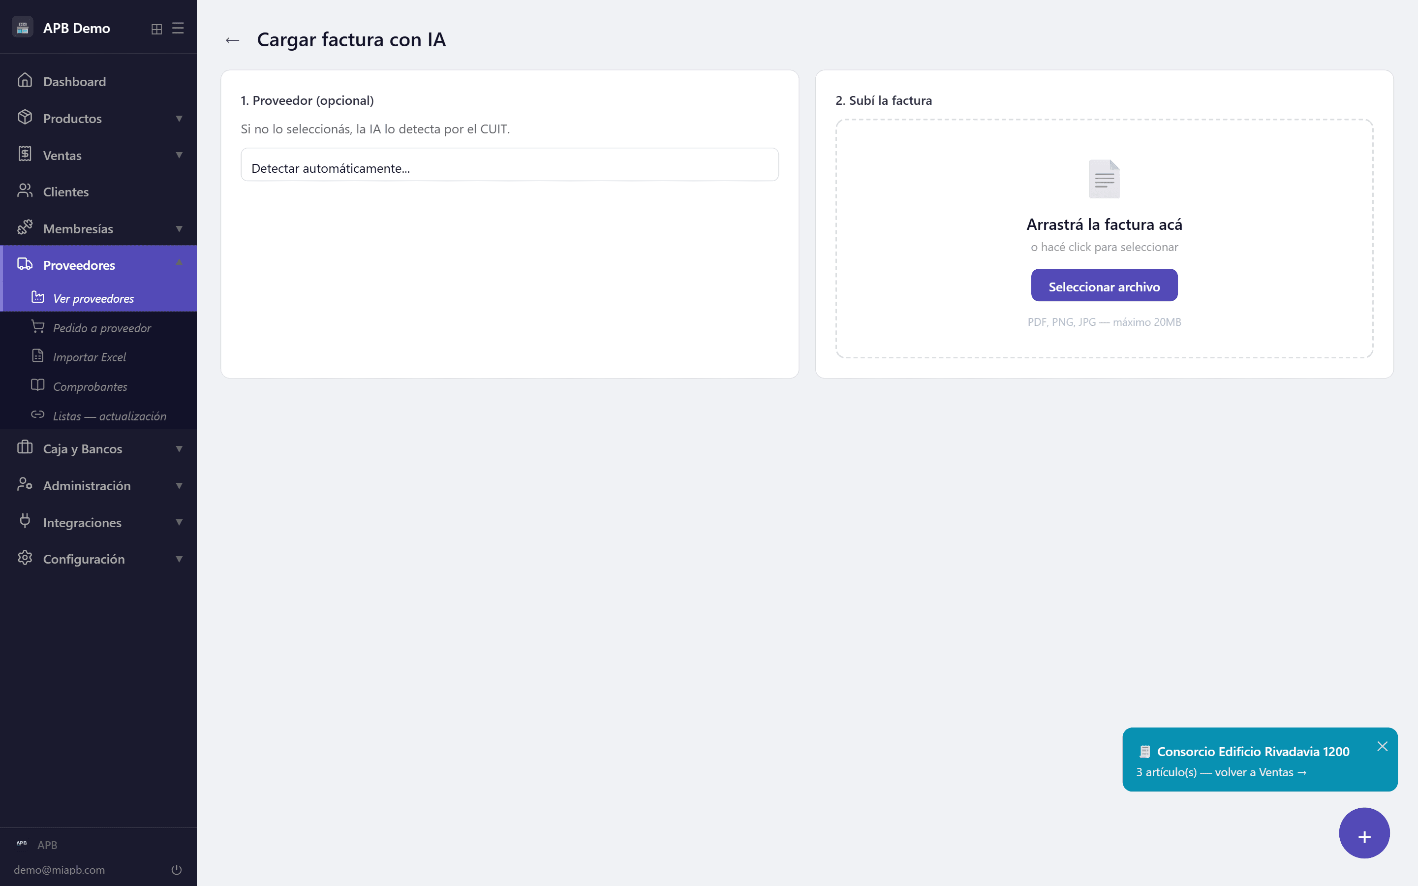This screenshot has width=1418, height=886.
Task: Click the round plus floating button
Action: (1364, 833)
